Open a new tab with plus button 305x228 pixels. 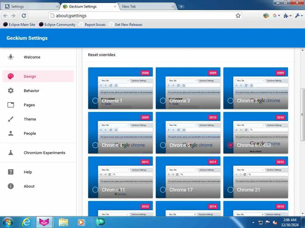[181, 7]
